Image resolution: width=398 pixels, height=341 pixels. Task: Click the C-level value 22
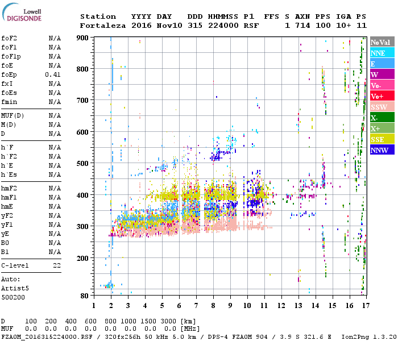[x=57, y=265]
